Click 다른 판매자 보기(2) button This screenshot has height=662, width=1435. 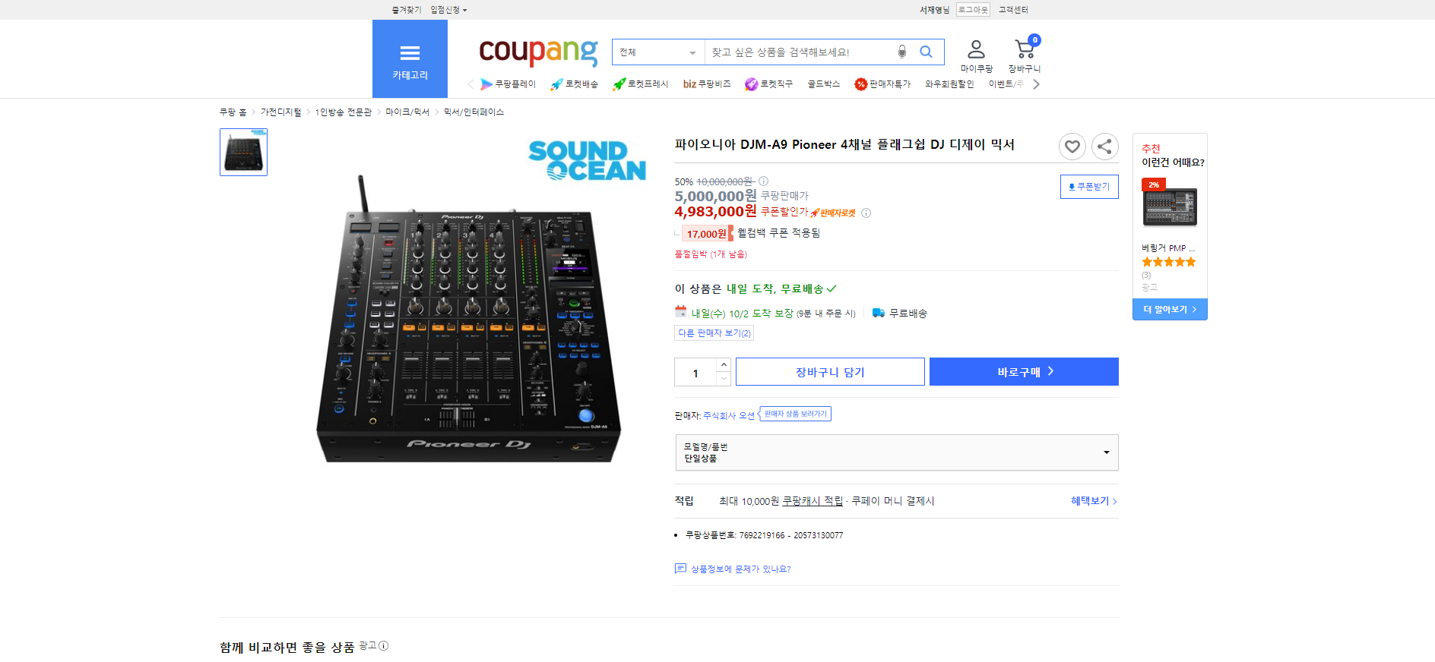click(x=714, y=333)
